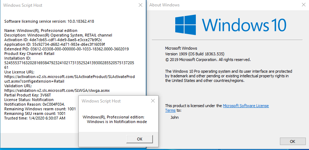Click OK in Notification mode dialog
The height and width of the screenshot is (150, 309).
point(139,139)
